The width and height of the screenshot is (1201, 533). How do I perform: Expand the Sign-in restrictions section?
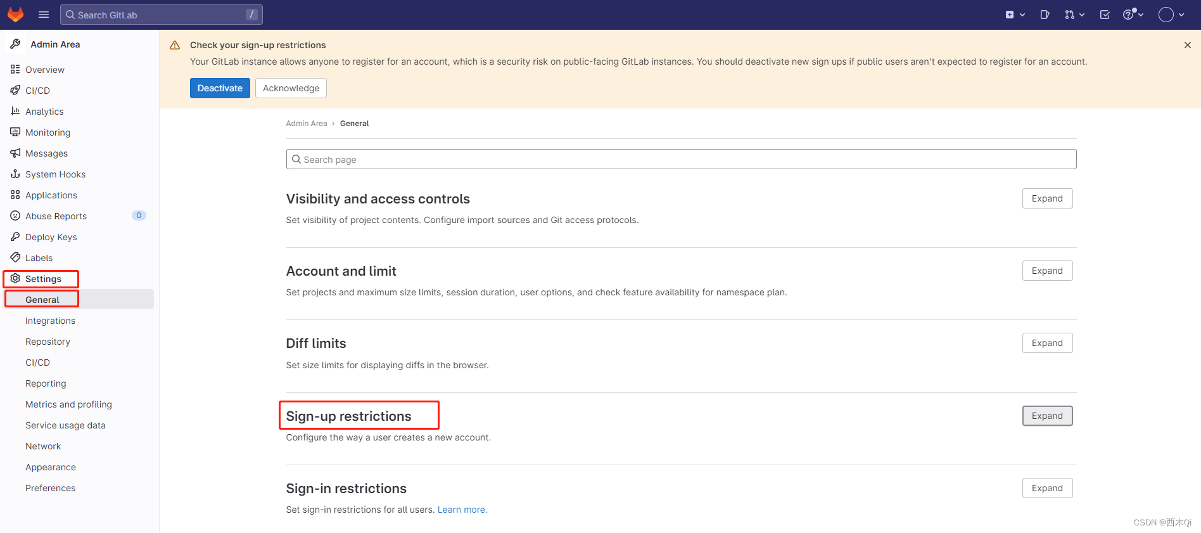click(1047, 488)
